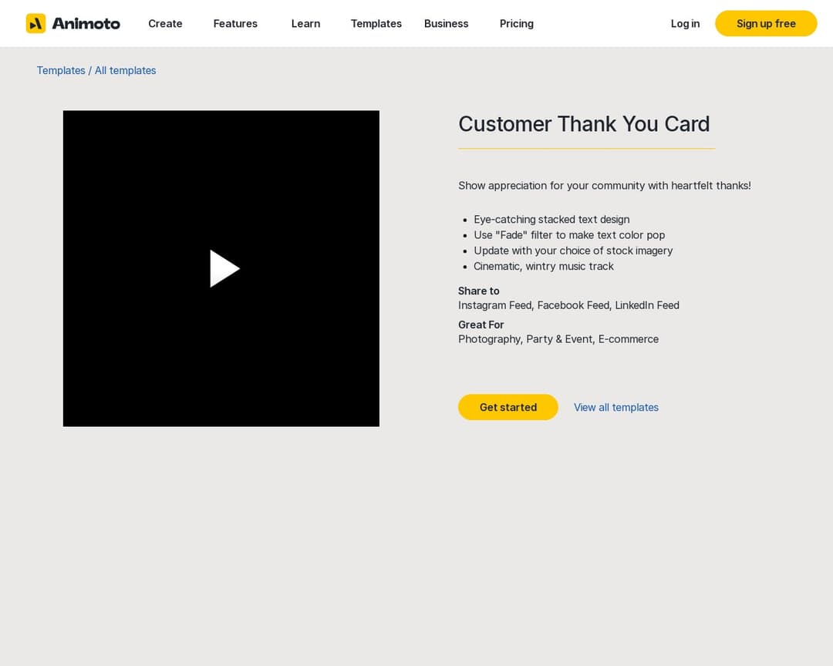Play the Customer Thank You Card video
This screenshot has width=833, height=666.
click(x=224, y=268)
